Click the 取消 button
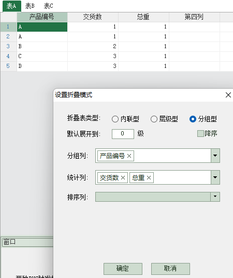 170,269
